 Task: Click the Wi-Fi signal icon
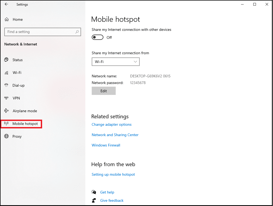point(6,73)
